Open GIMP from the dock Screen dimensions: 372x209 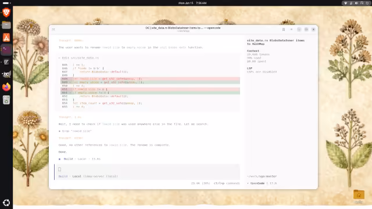coord(6,74)
